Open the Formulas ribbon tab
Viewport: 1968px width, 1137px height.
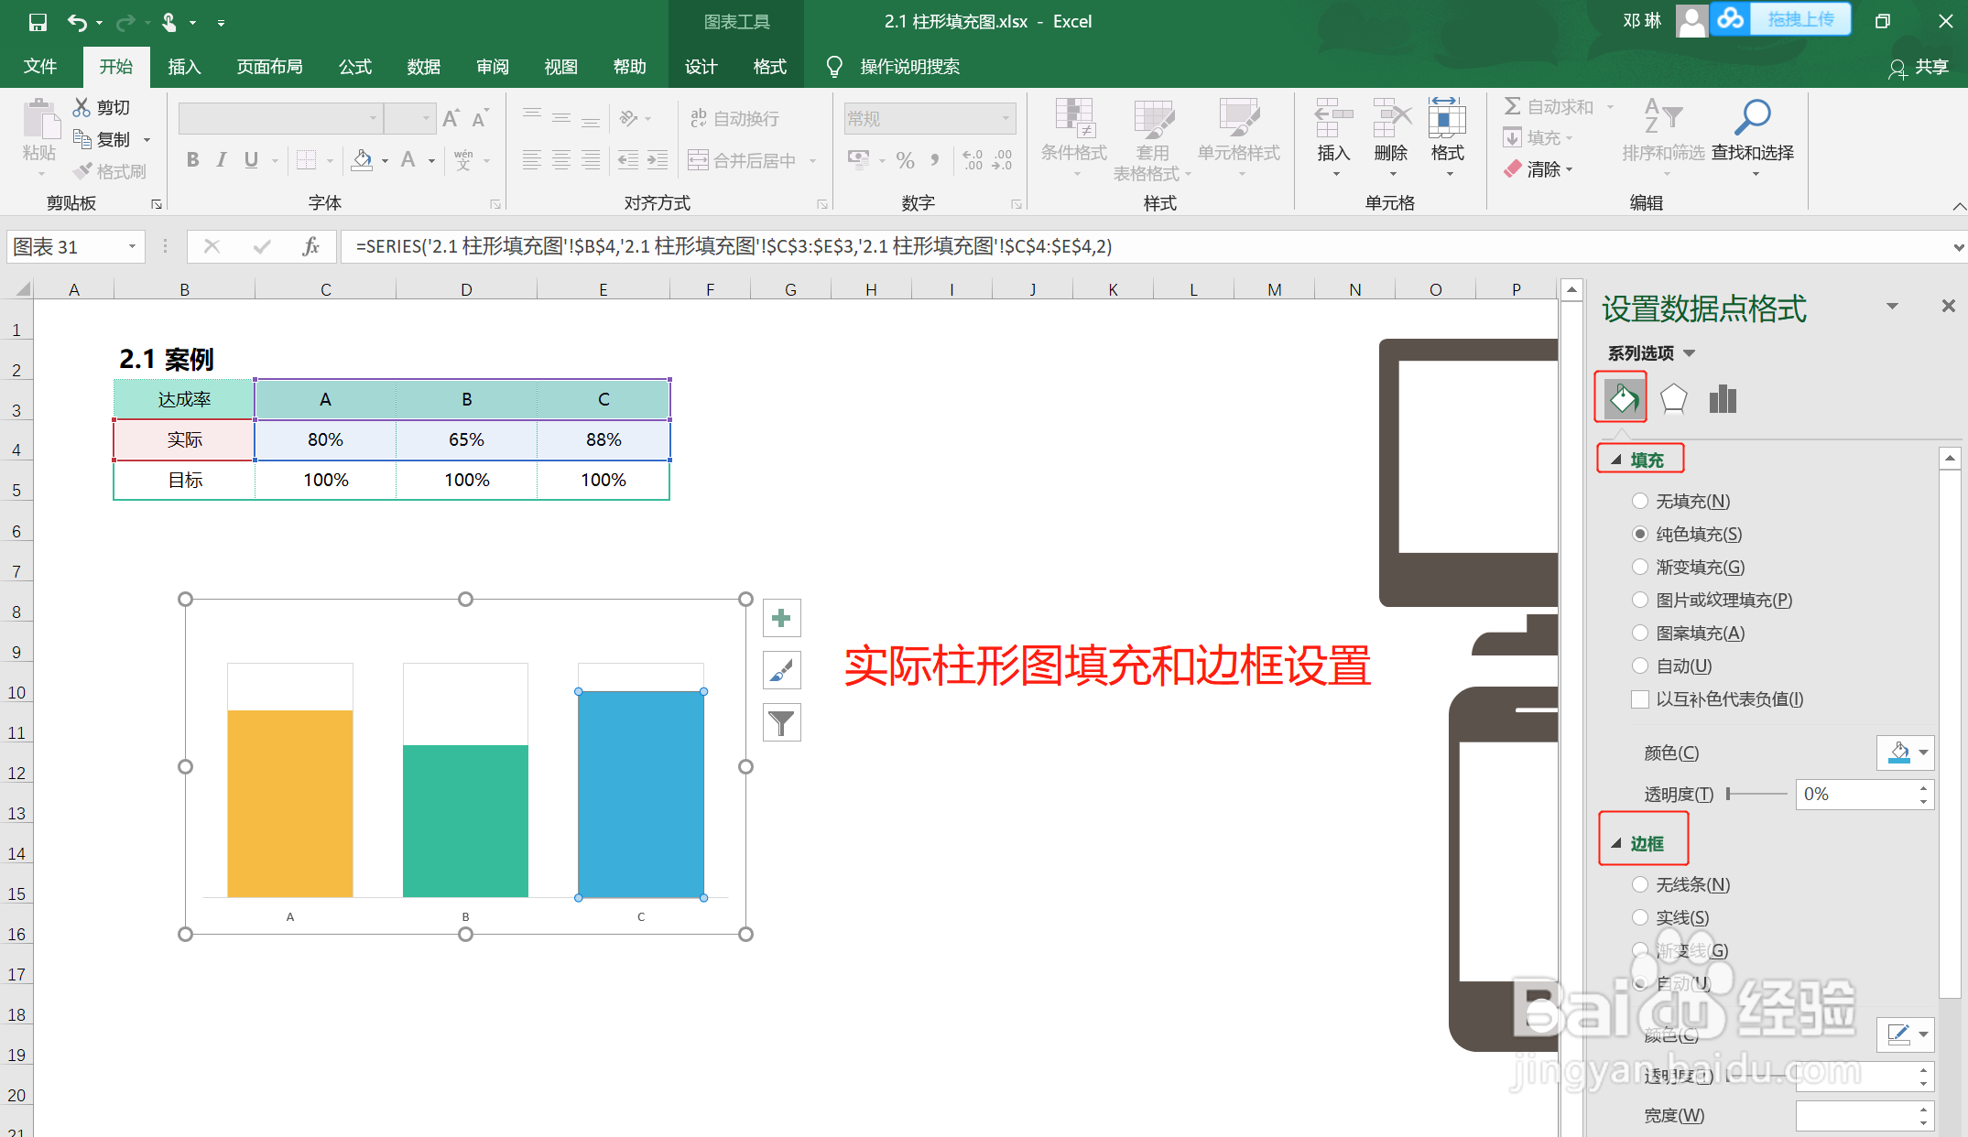tap(355, 67)
